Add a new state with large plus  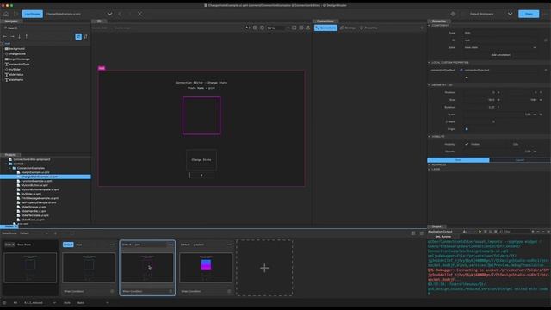click(x=264, y=268)
